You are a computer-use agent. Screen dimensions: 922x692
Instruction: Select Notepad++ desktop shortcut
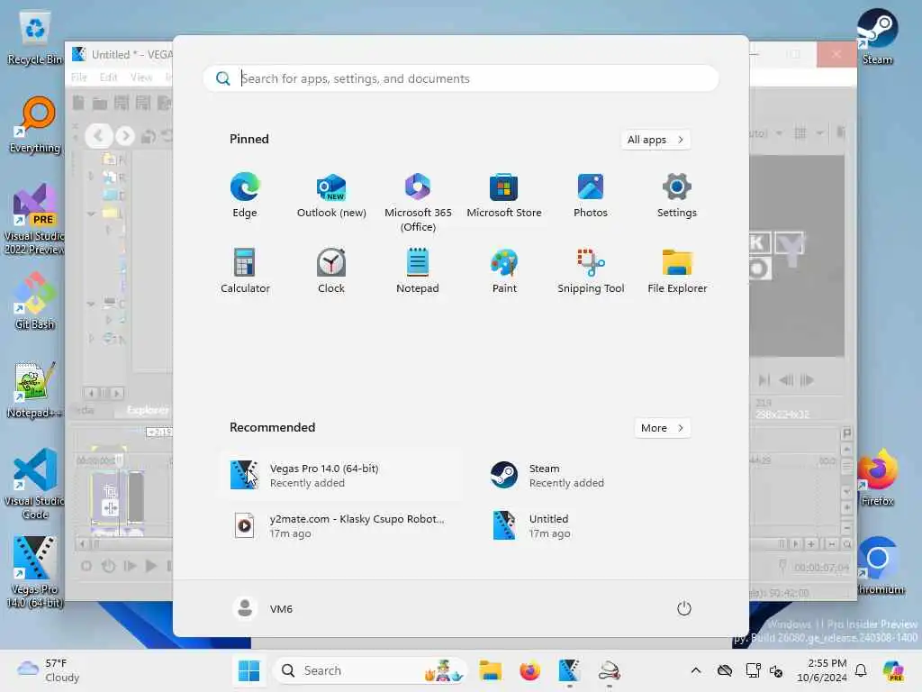(35, 390)
